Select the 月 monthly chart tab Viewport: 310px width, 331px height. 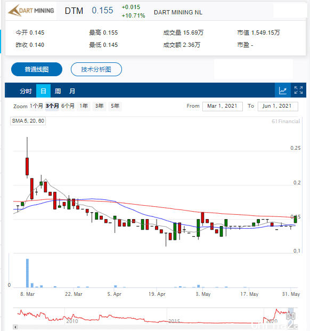pos(72,91)
